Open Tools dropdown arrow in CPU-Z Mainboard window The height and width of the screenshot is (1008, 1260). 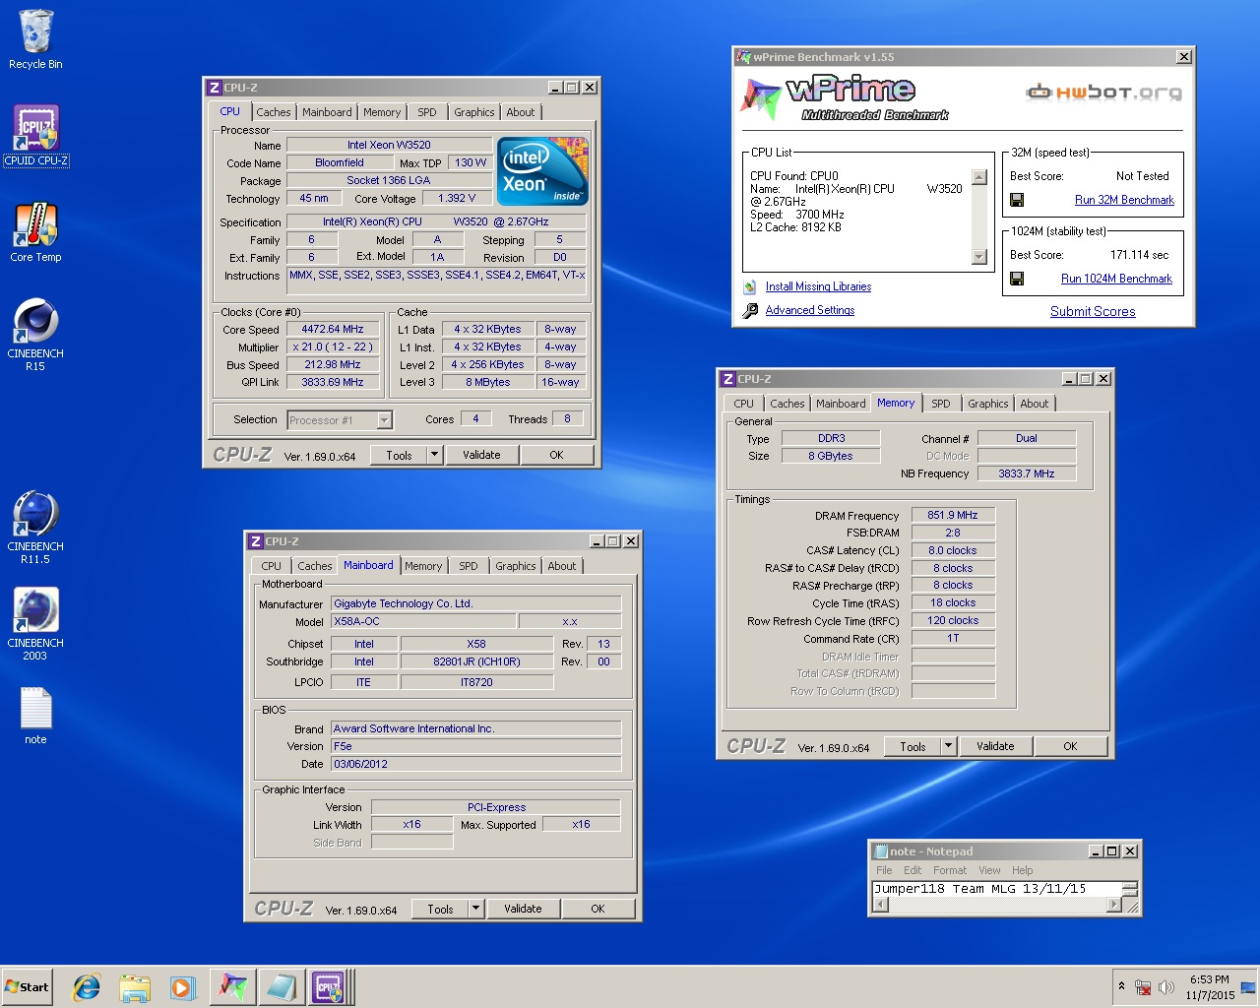pos(475,909)
